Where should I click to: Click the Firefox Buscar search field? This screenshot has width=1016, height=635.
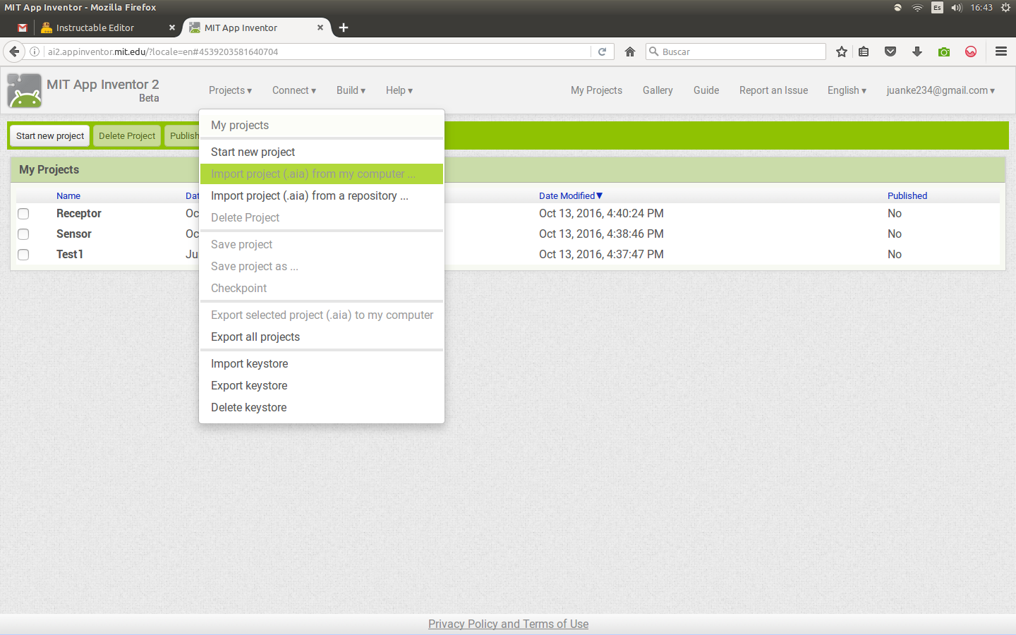click(x=735, y=52)
